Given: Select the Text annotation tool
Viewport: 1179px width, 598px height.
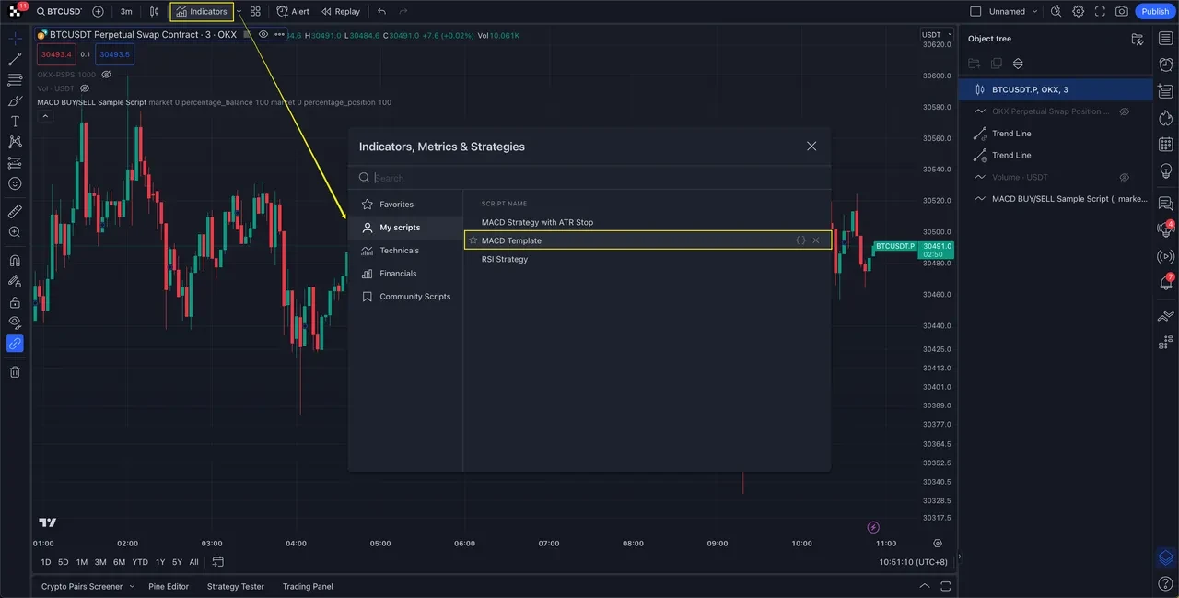Looking at the screenshot, I should point(15,122).
